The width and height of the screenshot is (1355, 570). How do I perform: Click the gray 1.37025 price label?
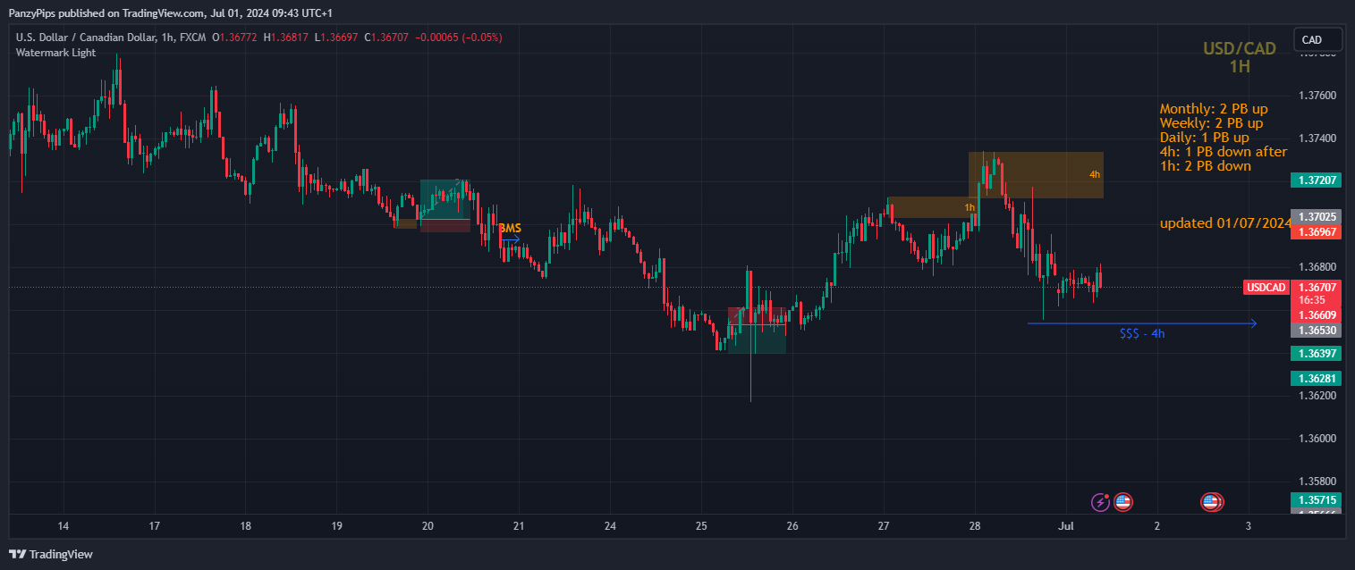click(1317, 217)
